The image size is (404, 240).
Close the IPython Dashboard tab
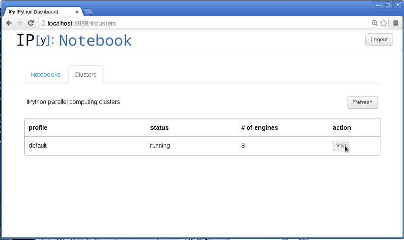(77, 12)
